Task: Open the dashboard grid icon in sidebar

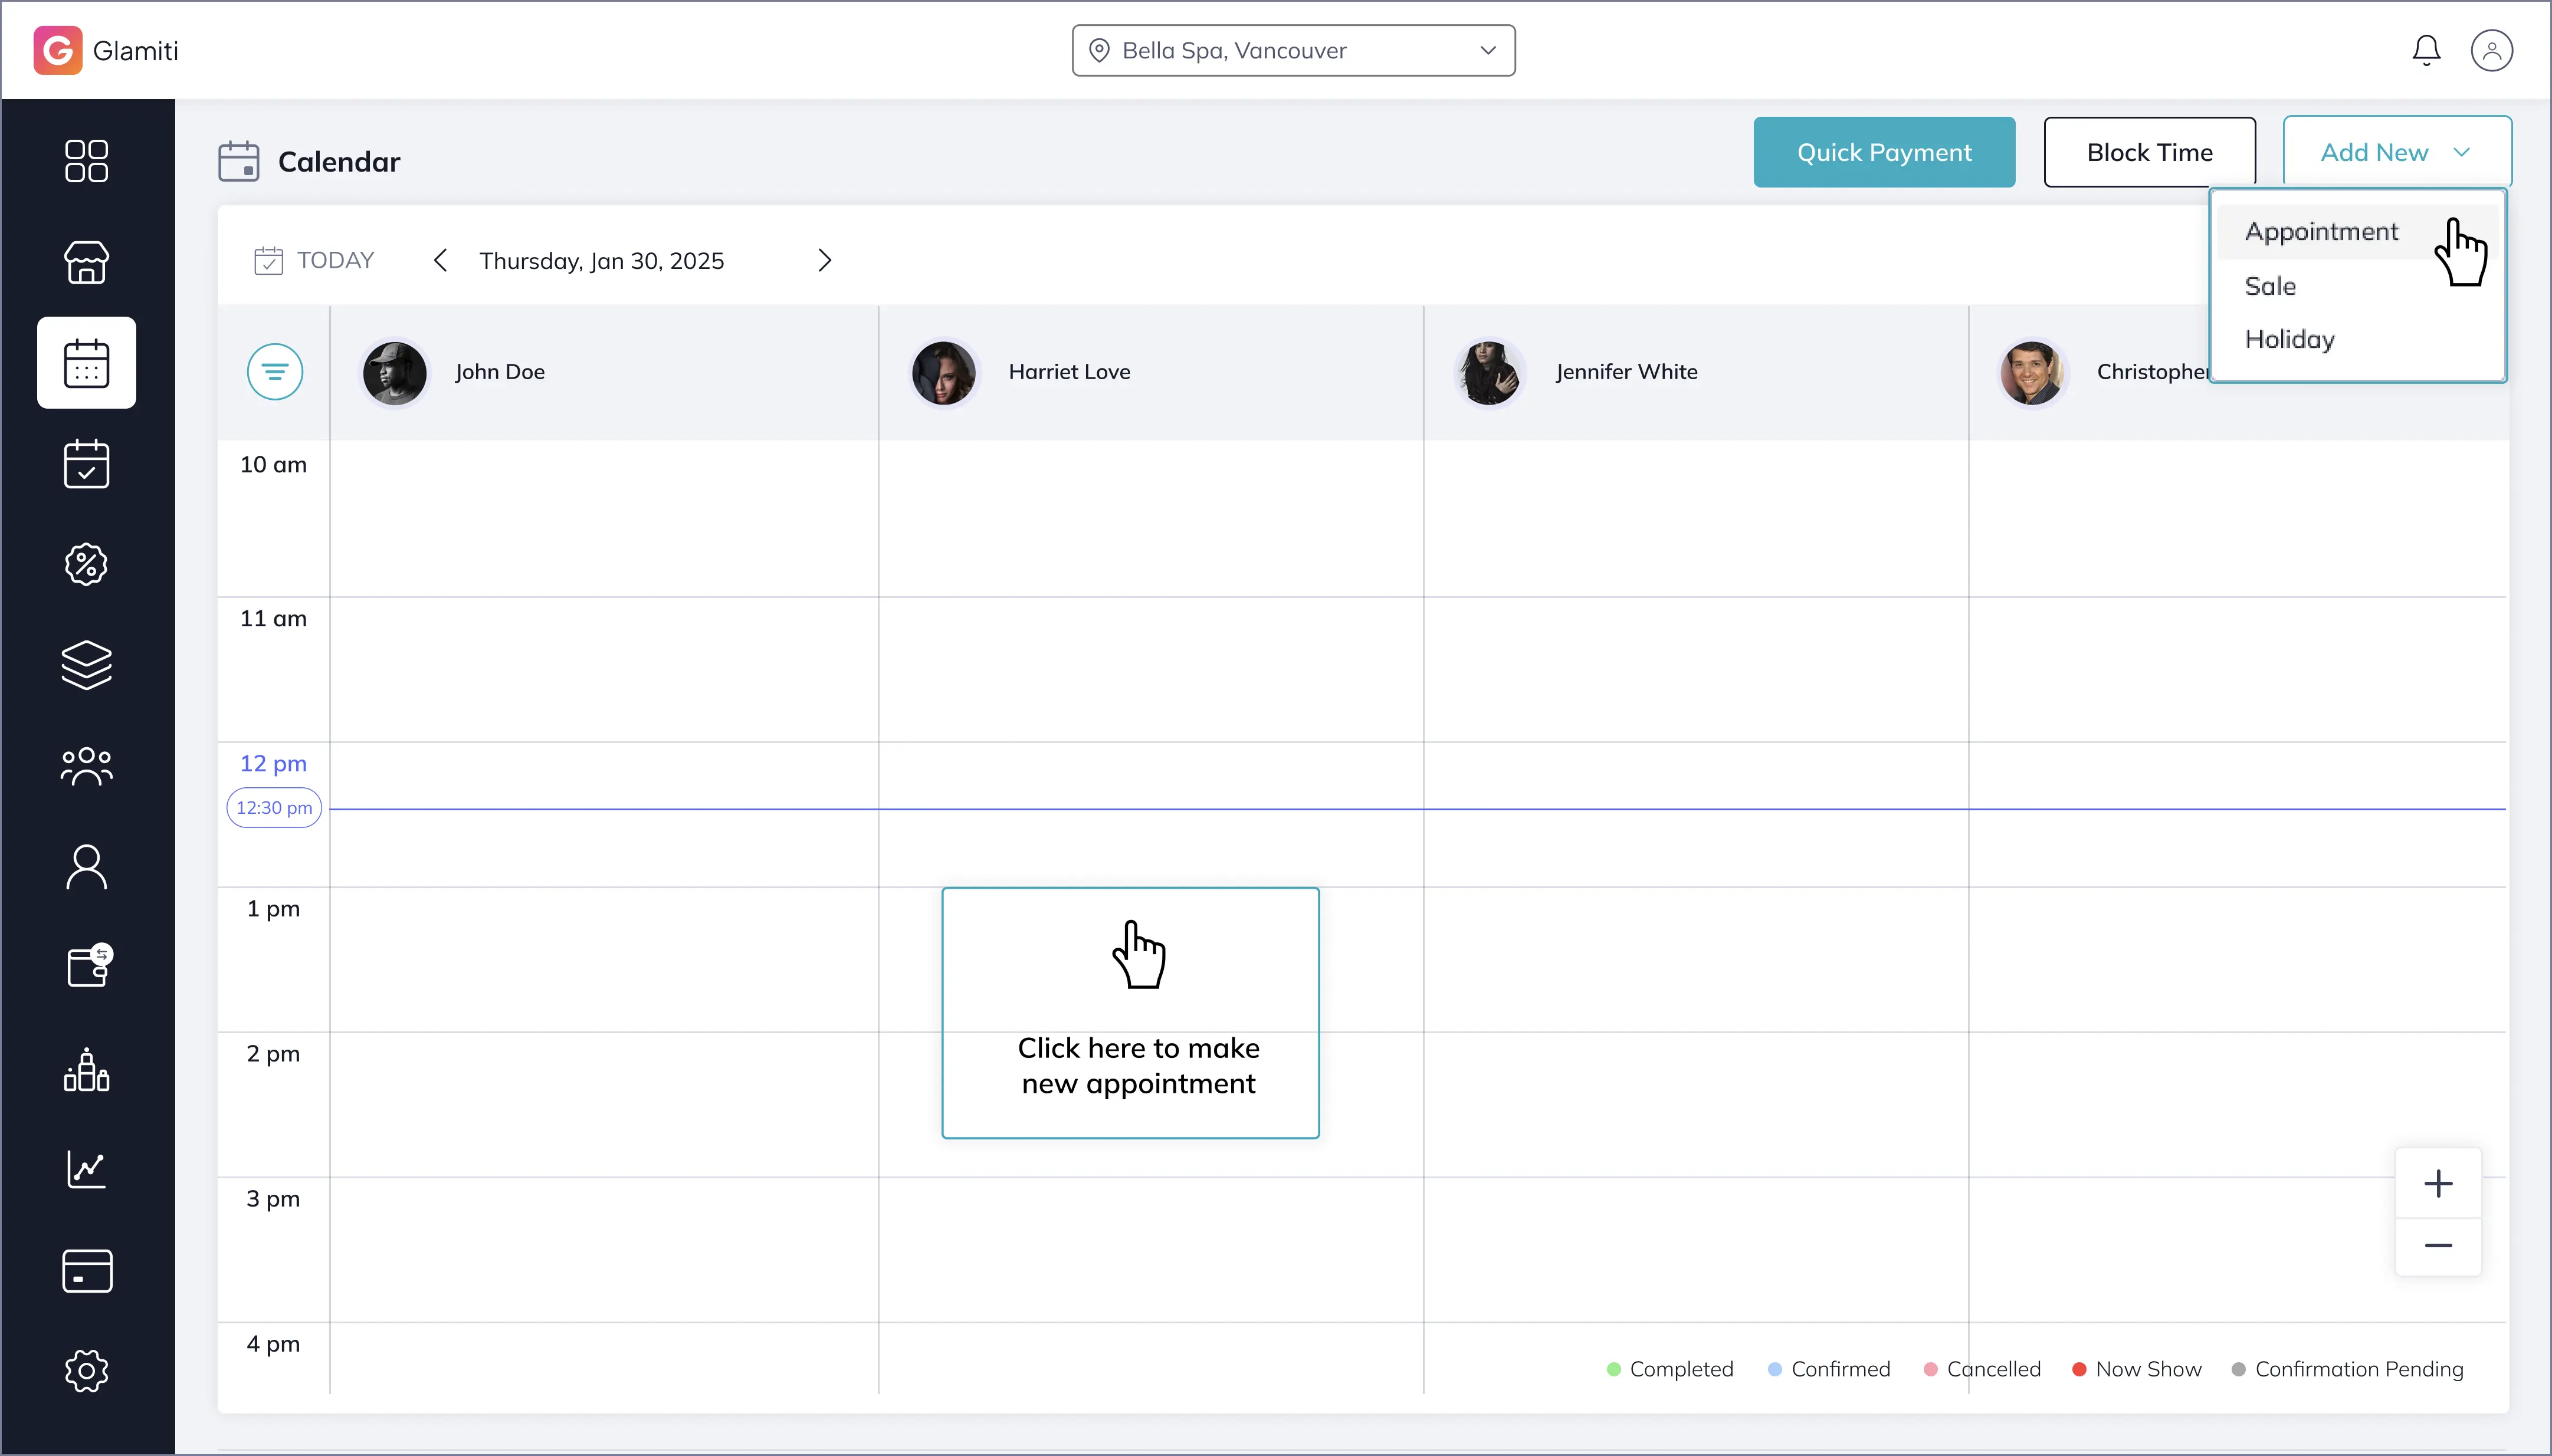Action: click(x=86, y=161)
